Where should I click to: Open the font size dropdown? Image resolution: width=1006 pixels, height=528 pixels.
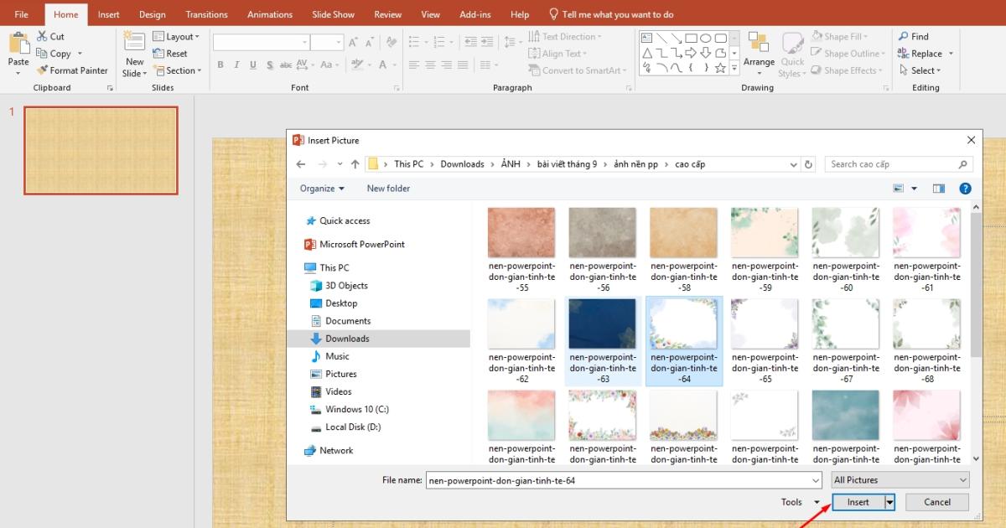pos(339,40)
